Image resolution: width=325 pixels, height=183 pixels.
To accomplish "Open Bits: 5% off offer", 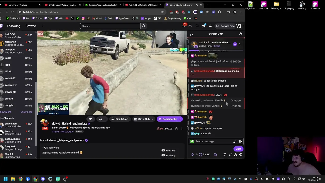I will point(120,119).
